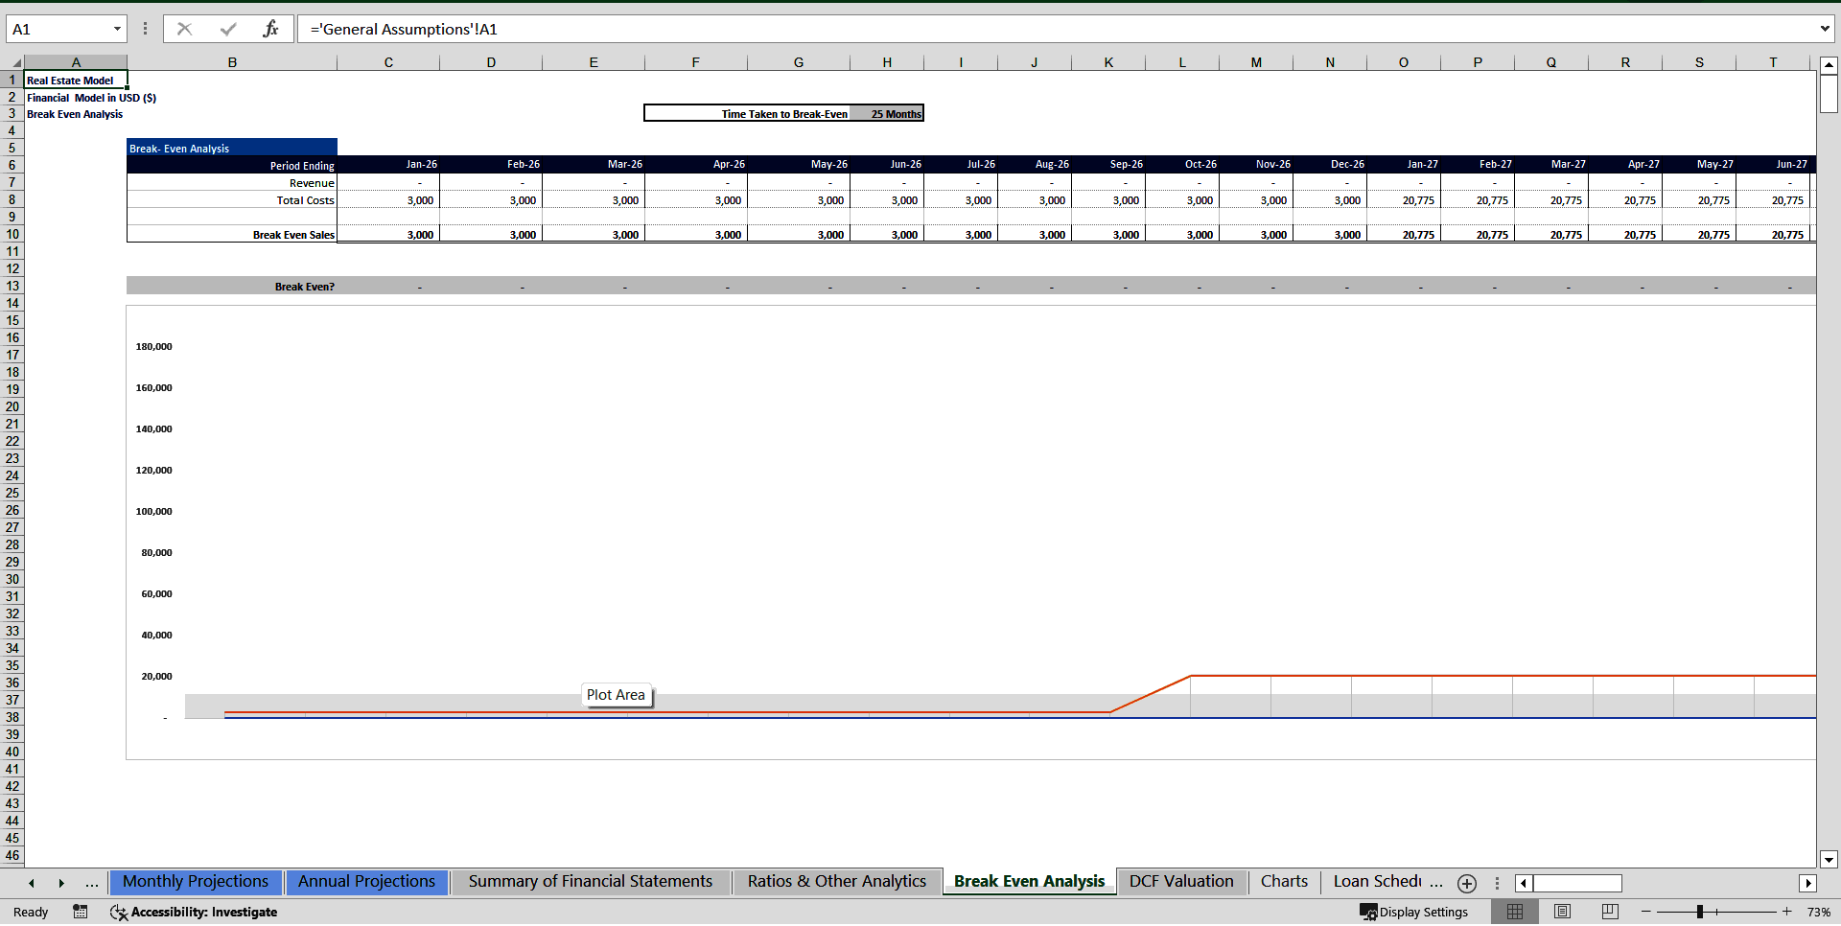1841x926 pixels.
Task: Click the Name Box showing A1
Action: coord(58,29)
